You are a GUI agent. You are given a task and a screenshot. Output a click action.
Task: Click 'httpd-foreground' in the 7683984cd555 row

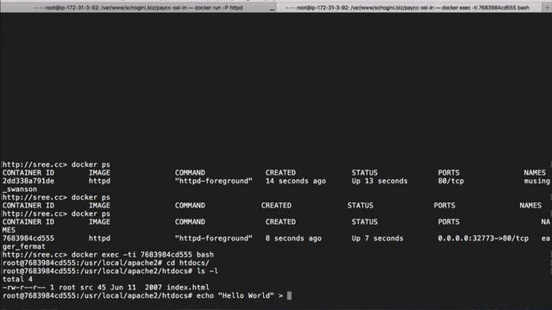point(214,239)
